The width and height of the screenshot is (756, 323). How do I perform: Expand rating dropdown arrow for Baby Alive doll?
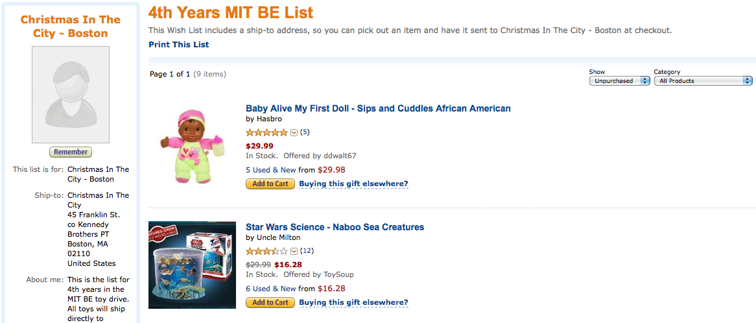pyautogui.click(x=294, y=132)
